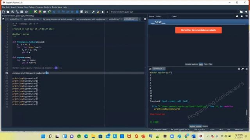Open the Debug menu
The image size is (250, 140).
click(x=32, y=7)
